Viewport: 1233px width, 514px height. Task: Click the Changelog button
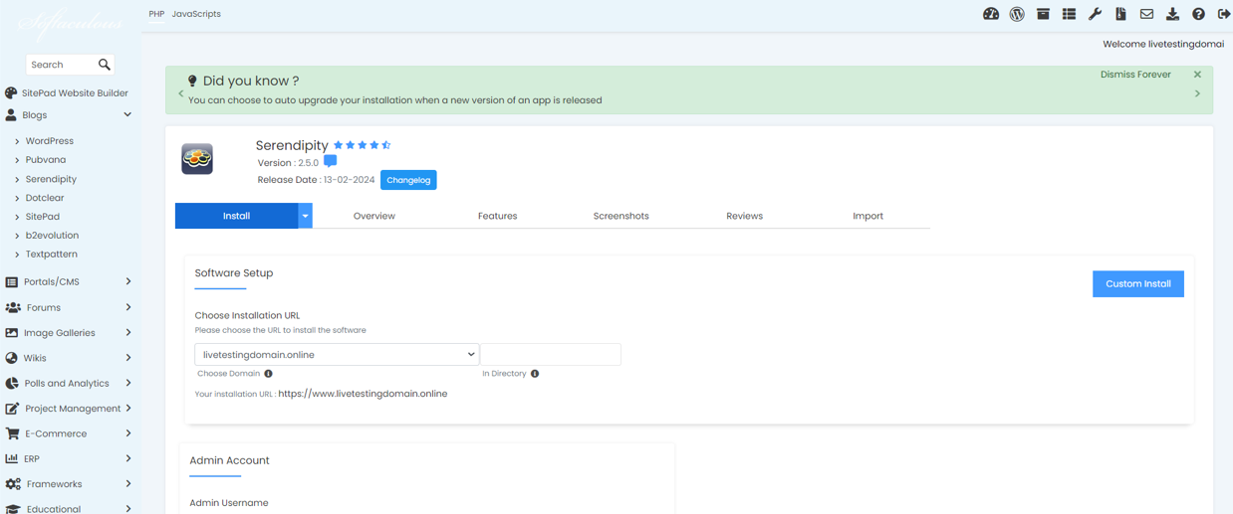point(408,180)
